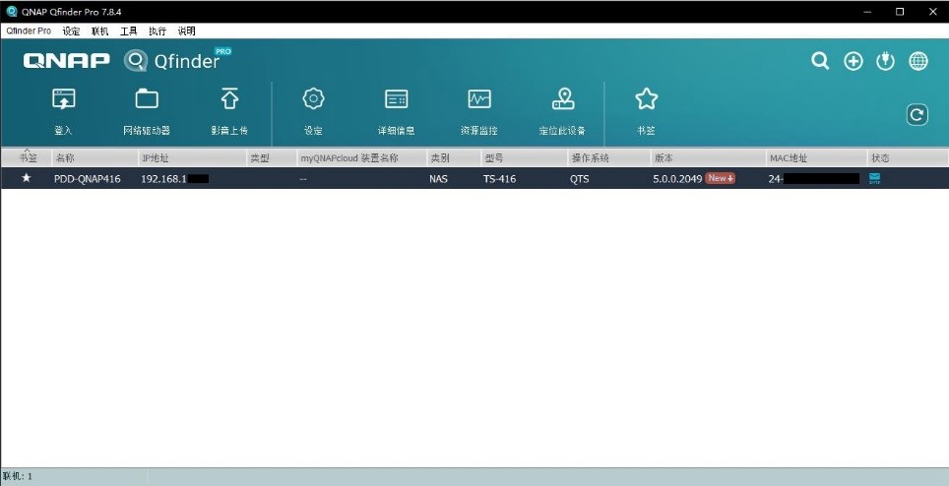Click the 192.168.1 IP address cell
The image size is (949, 486).
(x=174, y=179)
